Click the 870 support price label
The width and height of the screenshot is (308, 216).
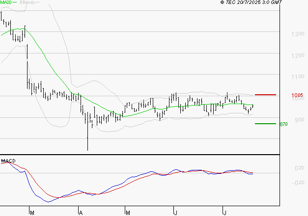[283, 125]
